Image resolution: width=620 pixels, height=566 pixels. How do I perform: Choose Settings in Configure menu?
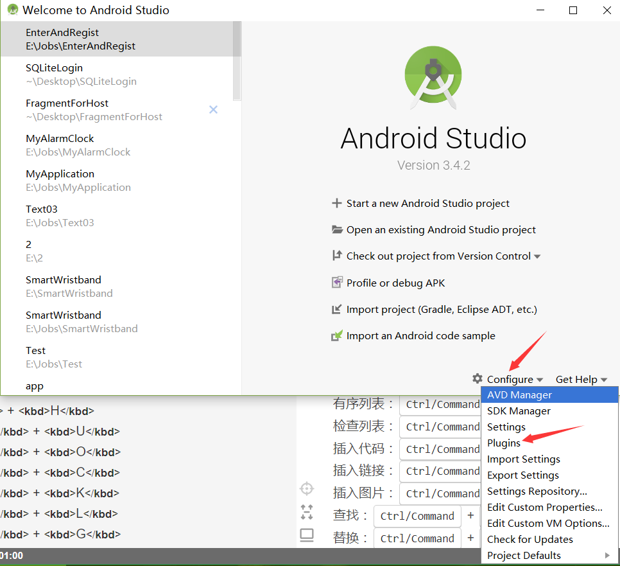[549, 427]
